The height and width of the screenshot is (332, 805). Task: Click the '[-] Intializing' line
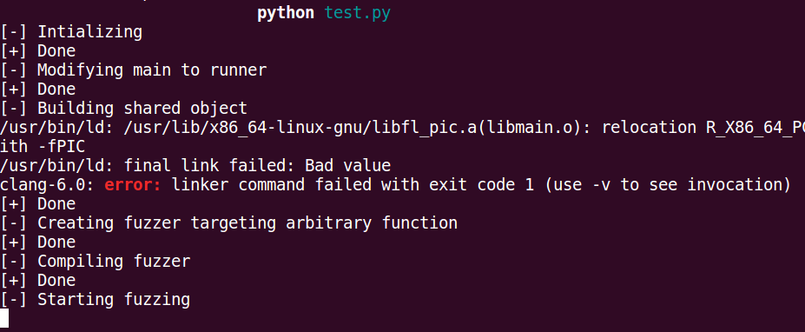click(71, 32)
